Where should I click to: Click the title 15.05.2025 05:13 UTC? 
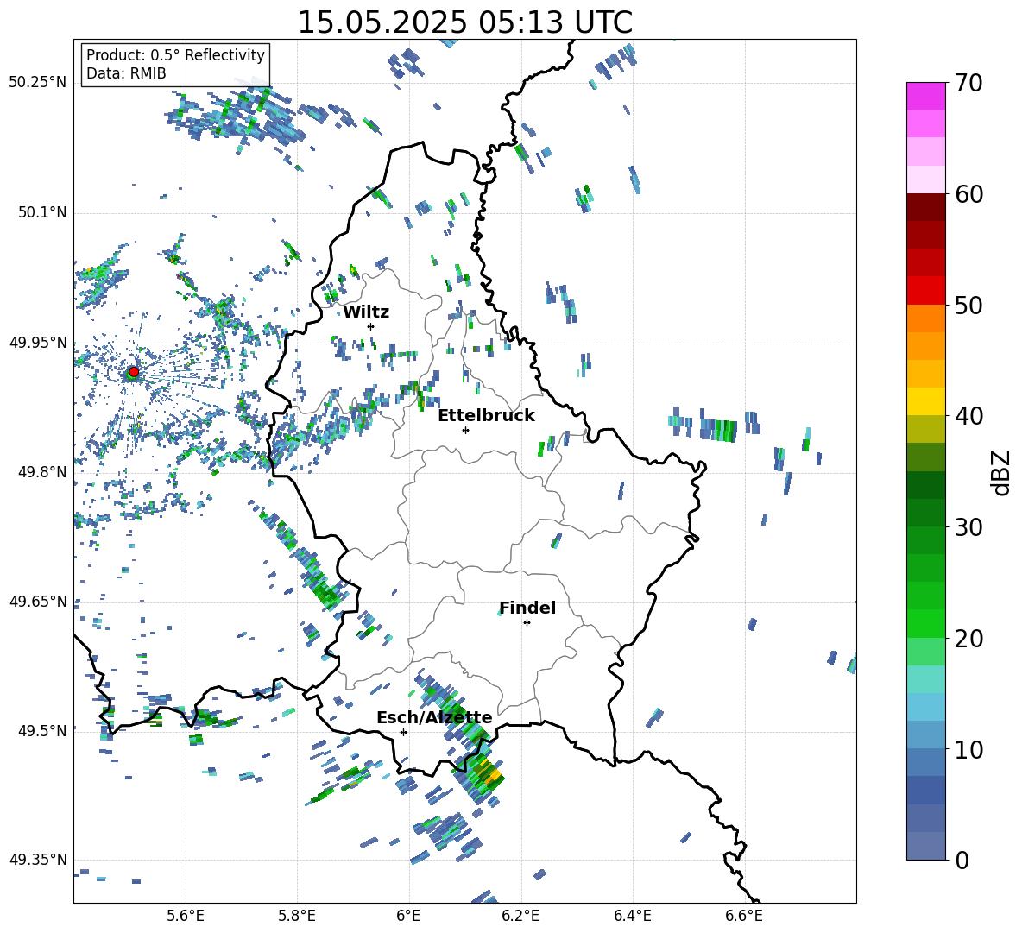pos(464,22)
